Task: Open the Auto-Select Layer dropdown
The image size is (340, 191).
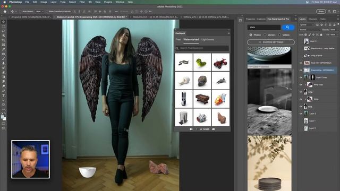Action: click(x=39, y=11)
